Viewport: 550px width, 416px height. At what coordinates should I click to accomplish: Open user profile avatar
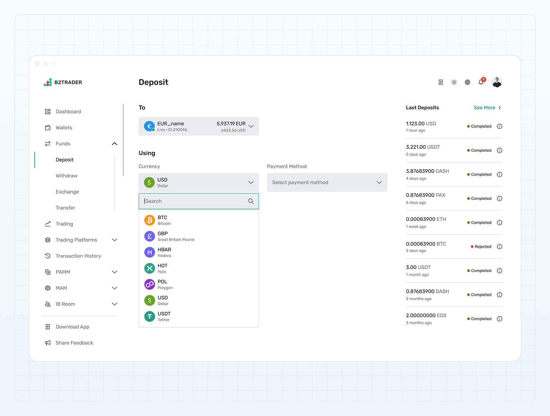click(x=497, y=82)
